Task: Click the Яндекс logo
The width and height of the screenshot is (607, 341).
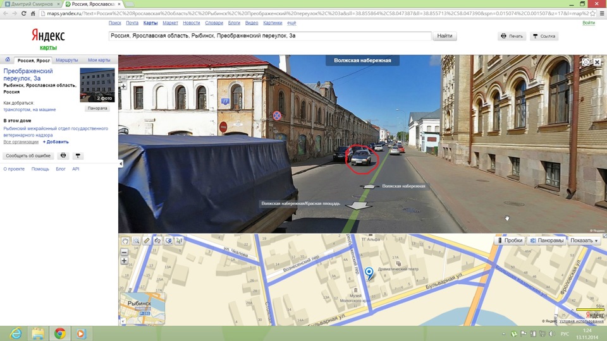Action: (48, 35)
